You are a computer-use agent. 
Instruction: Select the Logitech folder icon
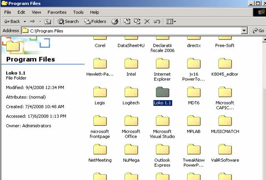click(x=131, y=92)
